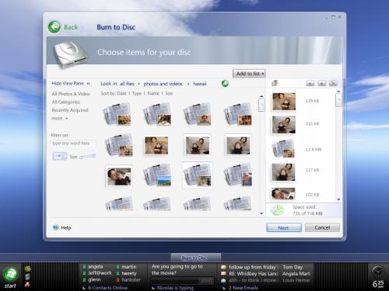The height and width of the screenshot is (291, 389).
Task: Expand the '6 Contacts Online' section arrow
Action: [x=84, y=288]
